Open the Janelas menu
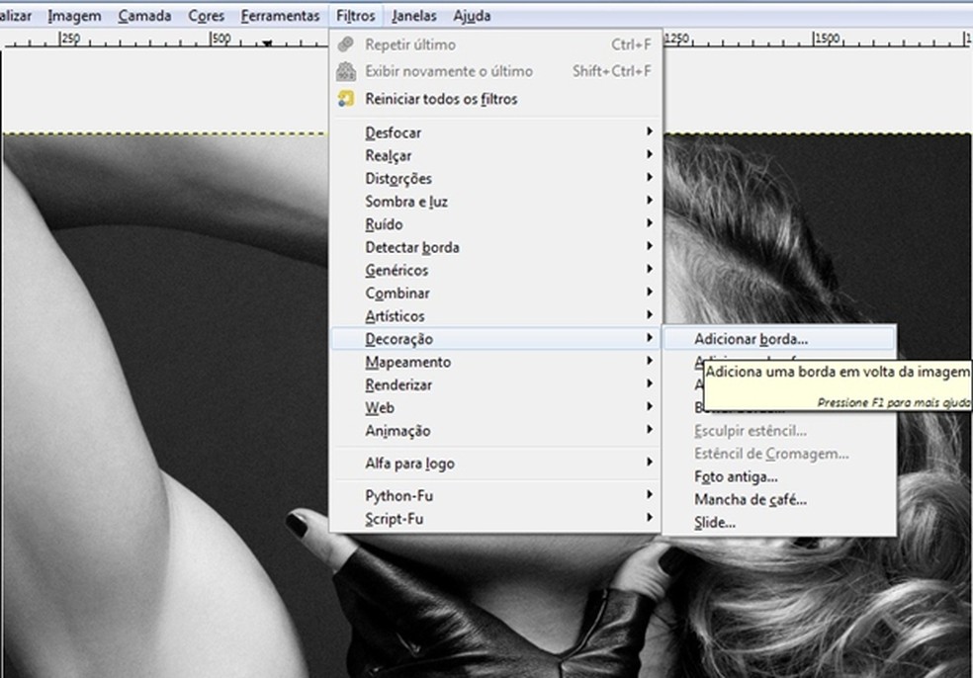Viewport: 973px width, 678px height. pos(413,15)
